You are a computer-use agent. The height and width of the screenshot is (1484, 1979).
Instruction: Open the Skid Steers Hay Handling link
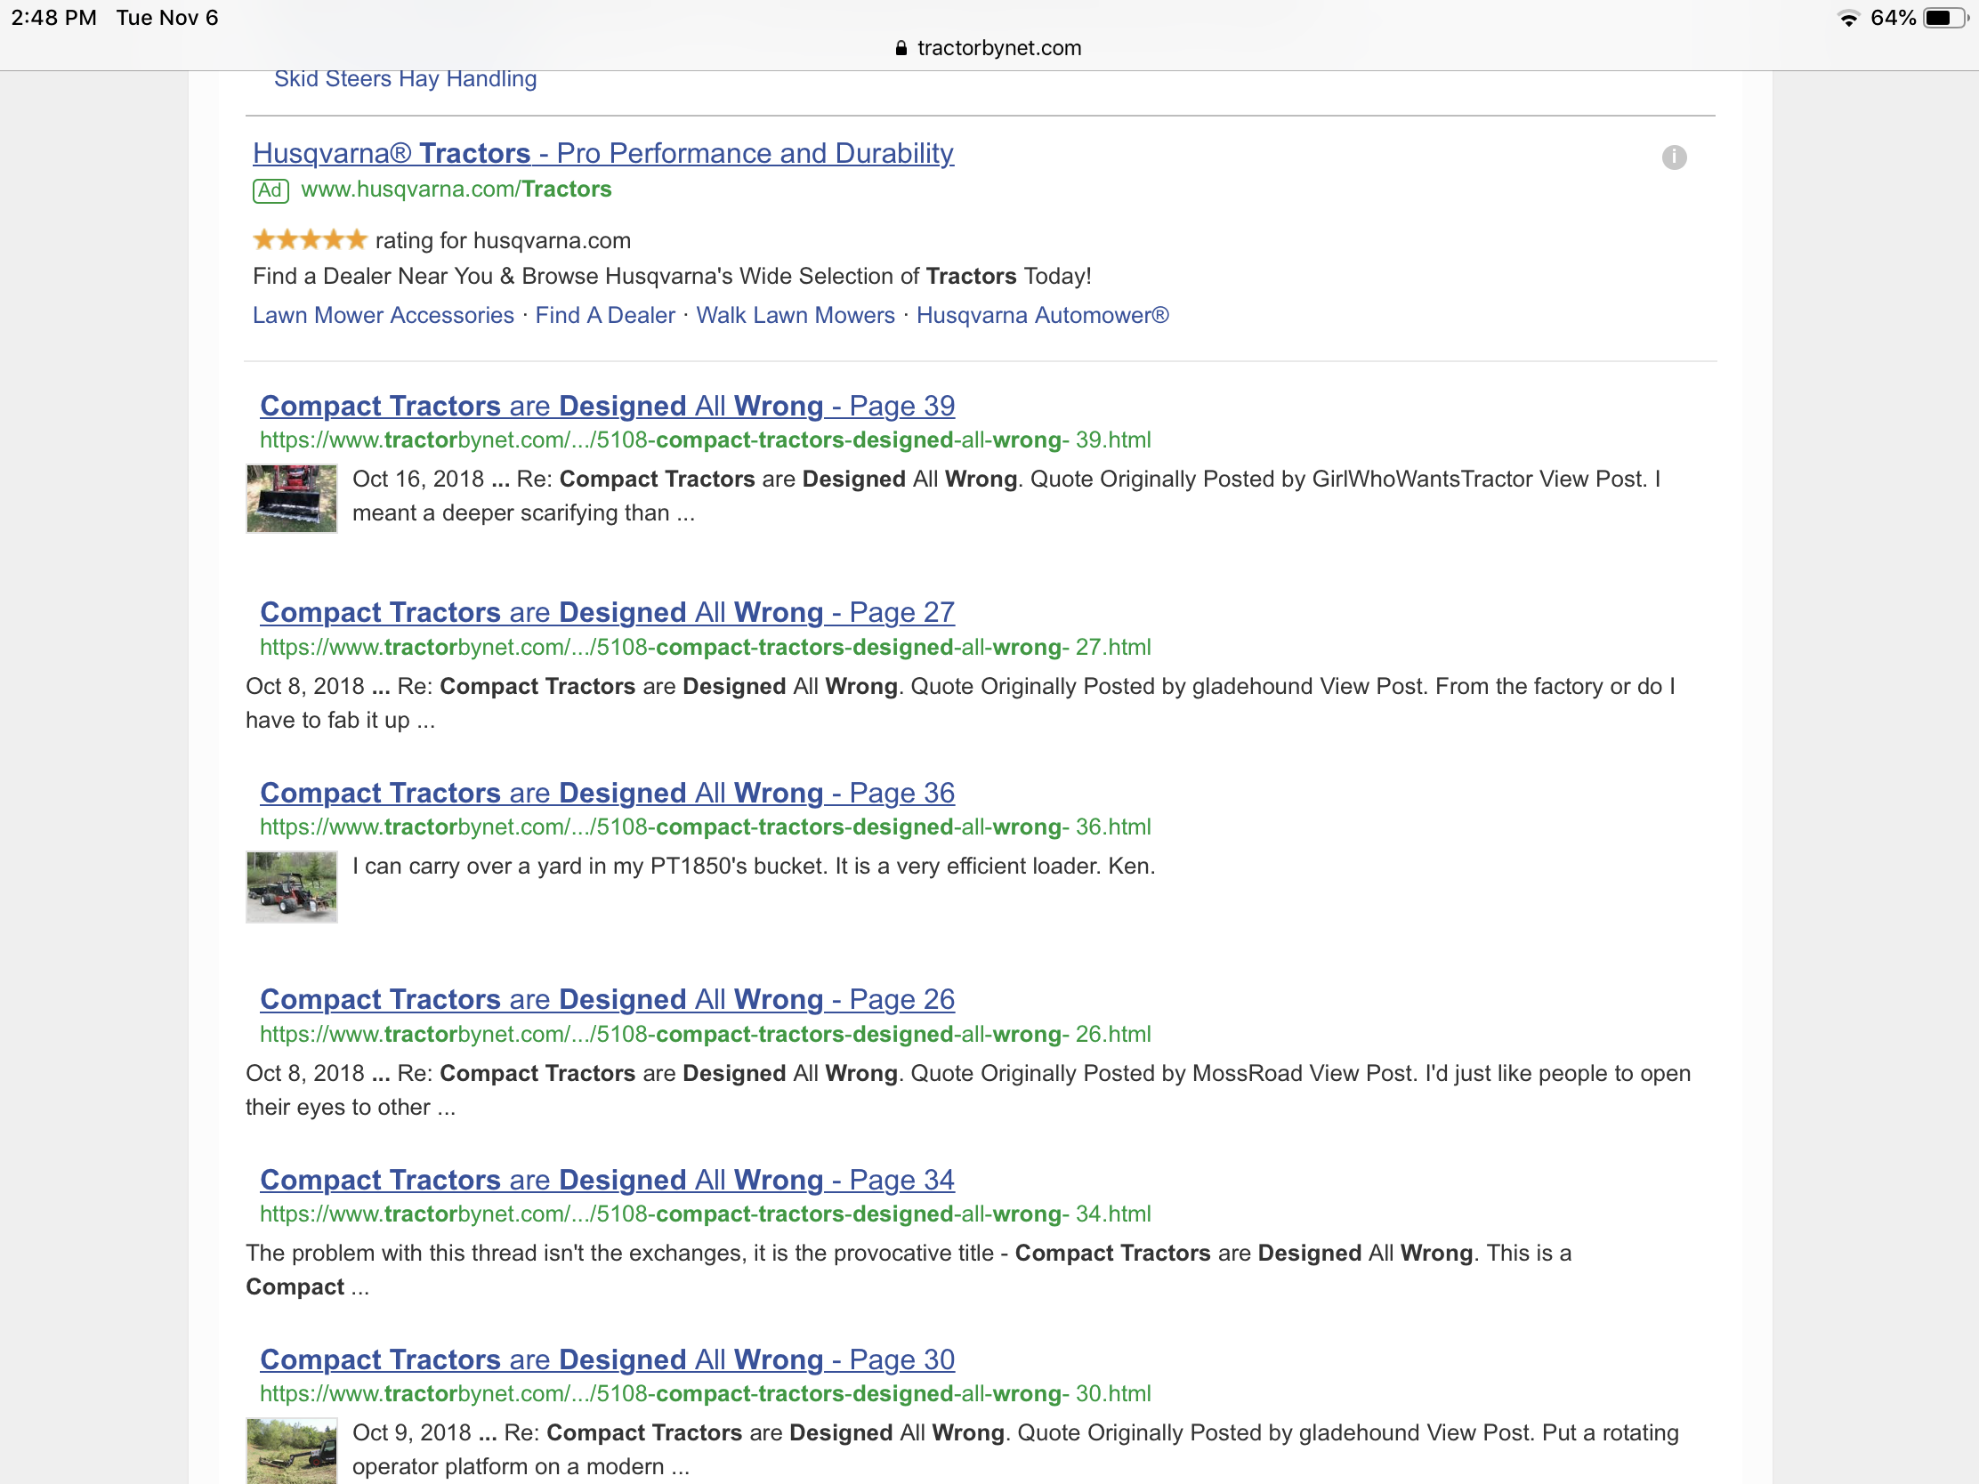405,78
